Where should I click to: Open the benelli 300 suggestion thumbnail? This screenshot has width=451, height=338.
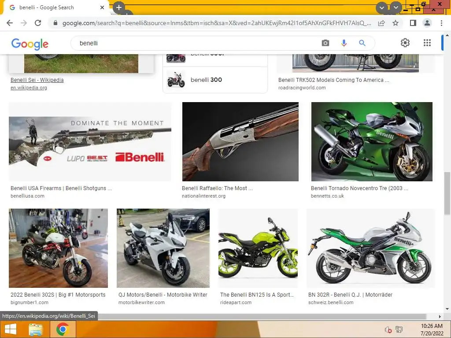pos(176,80)
